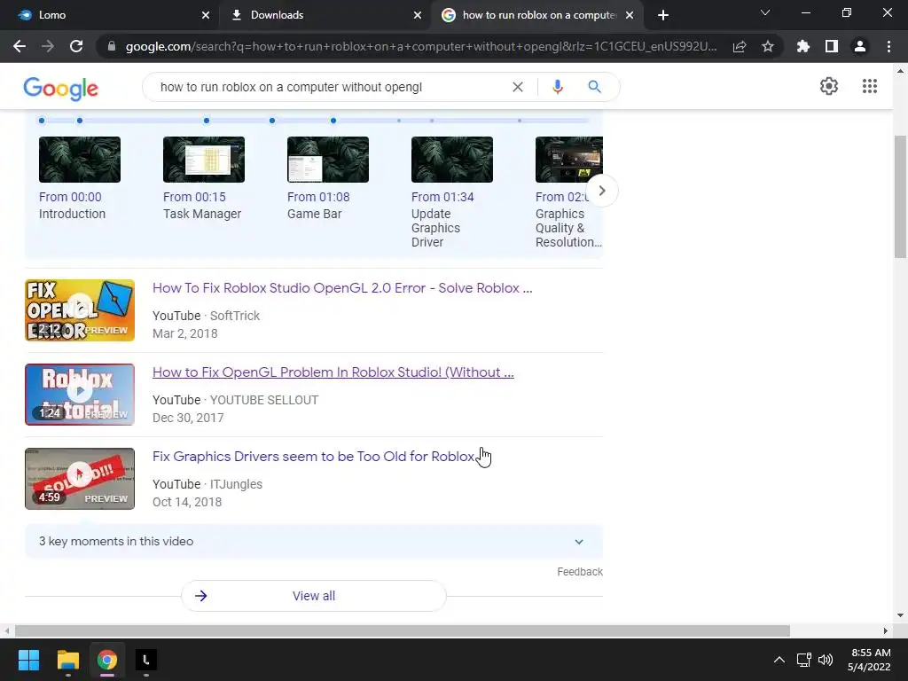Open How to Fix OpenGL Problem link
Image resolution: width=908 pixels, height=681 pixels.
tap(333, 372)
